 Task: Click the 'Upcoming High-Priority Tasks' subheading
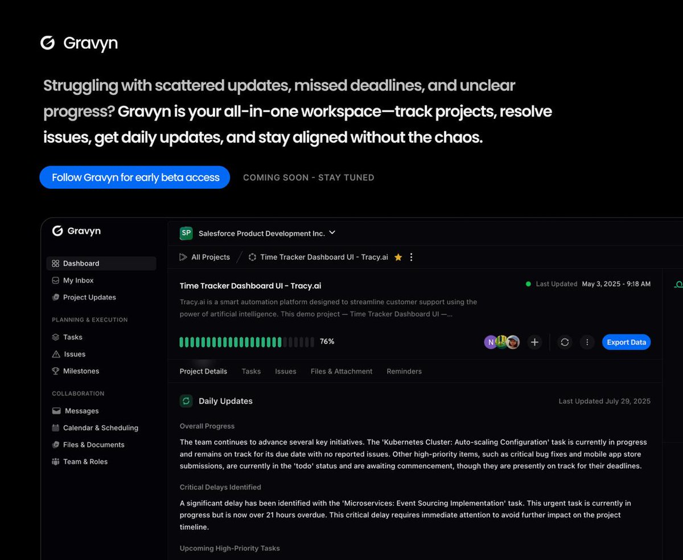229,548
